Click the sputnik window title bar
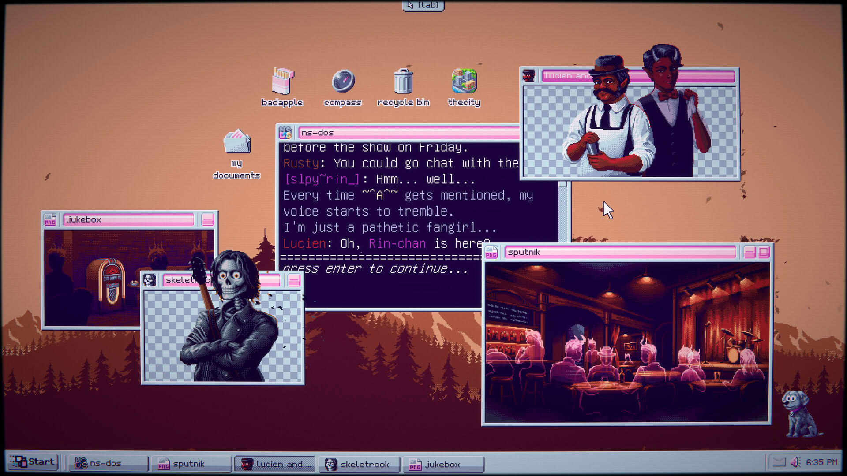 tap(620, 252)
